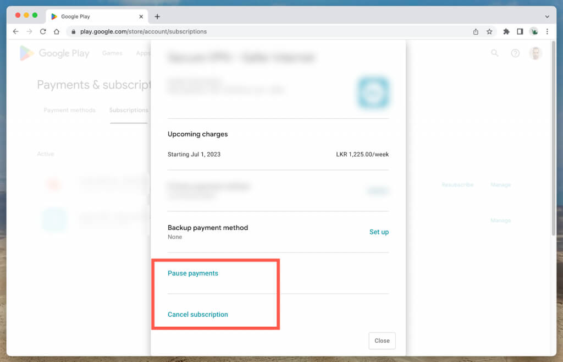Open the home page via house icon
The width and height of the screenshot is (563, 362).
pyautogui.click(x=57, y=31)
